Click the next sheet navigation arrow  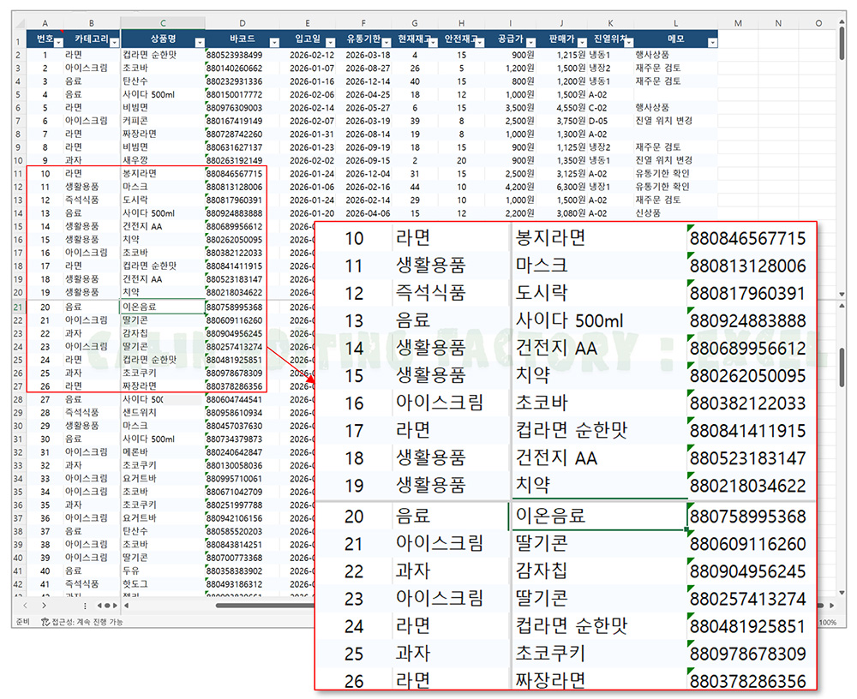point(44,605)
